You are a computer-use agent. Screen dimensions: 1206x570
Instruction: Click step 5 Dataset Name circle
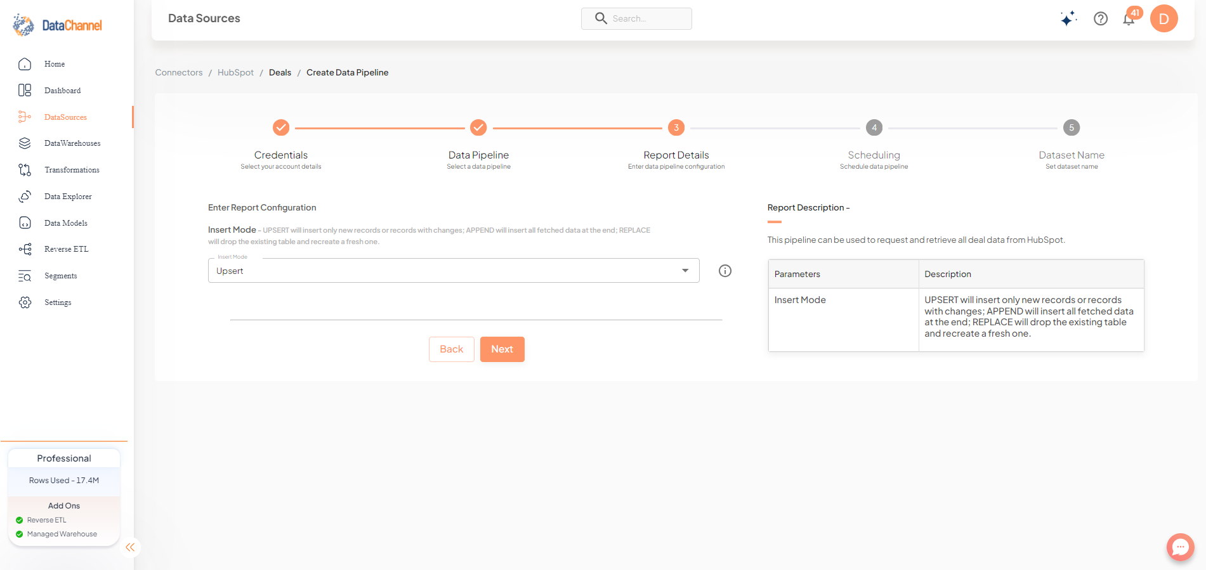pos(1072,127)
